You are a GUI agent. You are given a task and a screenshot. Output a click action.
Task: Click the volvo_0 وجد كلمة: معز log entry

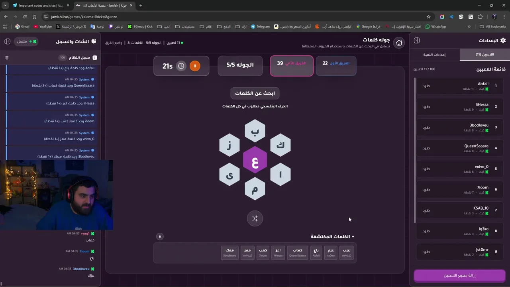pos(52,136)
